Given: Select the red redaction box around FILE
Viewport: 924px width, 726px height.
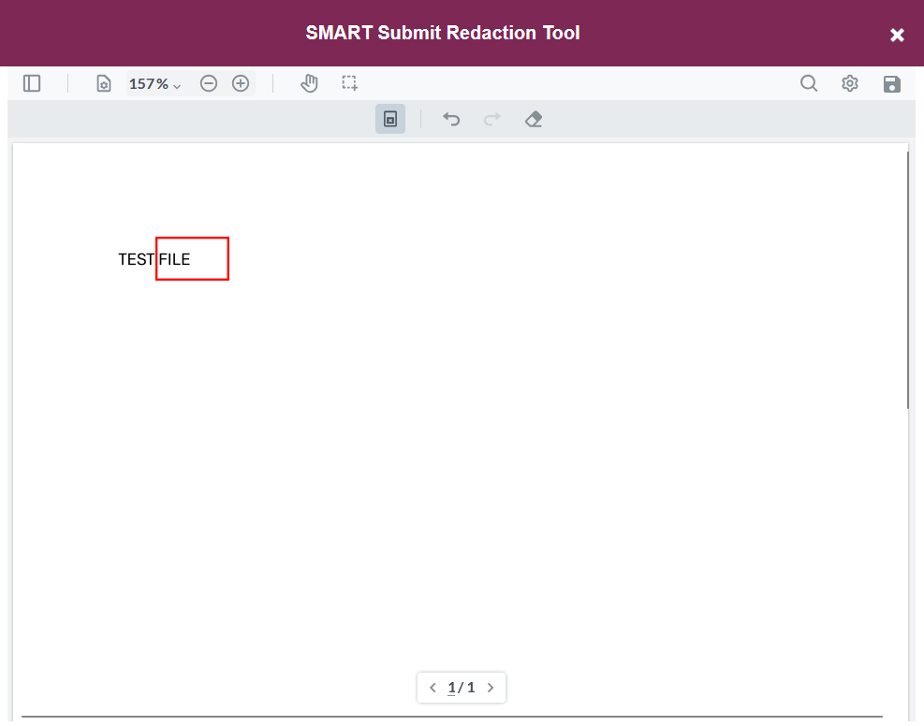Looking at the screenshot, I should (192, 258).
